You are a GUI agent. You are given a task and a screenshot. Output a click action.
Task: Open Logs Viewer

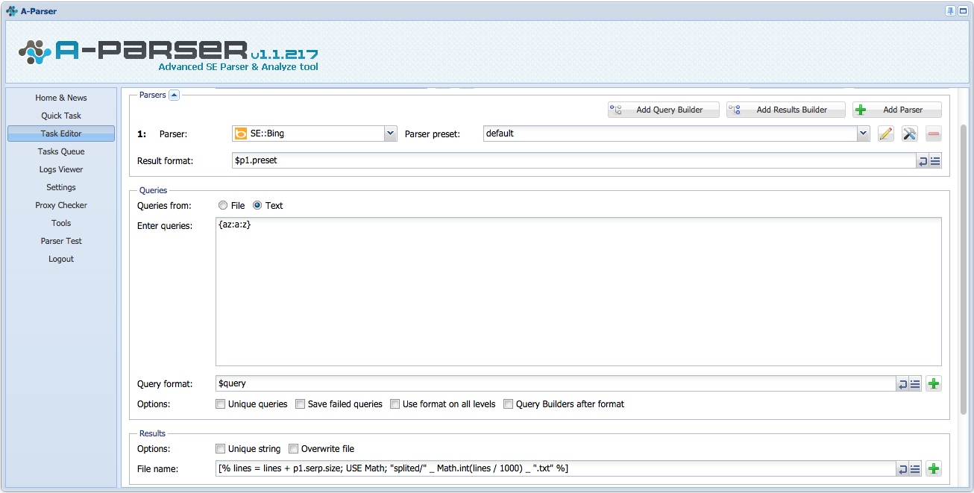click(x=61, y=169)
